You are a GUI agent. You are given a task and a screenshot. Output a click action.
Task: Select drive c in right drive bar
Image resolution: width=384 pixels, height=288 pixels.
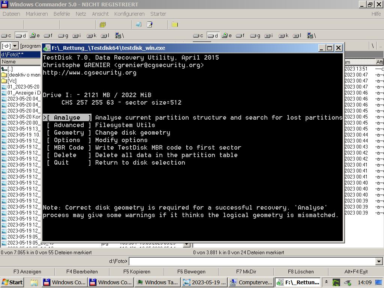pyautogui.click(x=198, y=36)
